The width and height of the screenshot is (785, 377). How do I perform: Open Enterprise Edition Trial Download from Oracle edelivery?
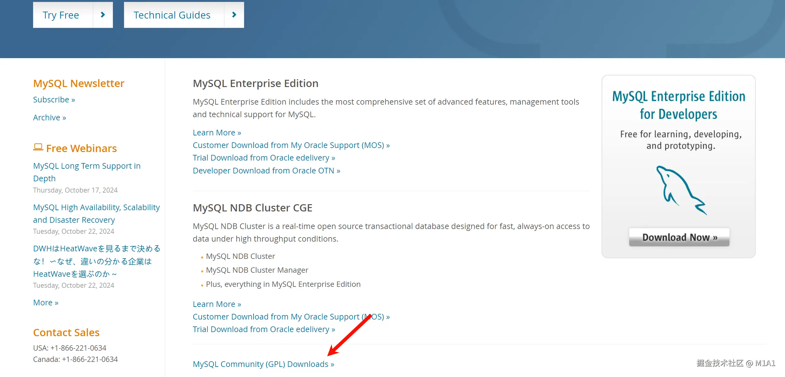[264, 158]
